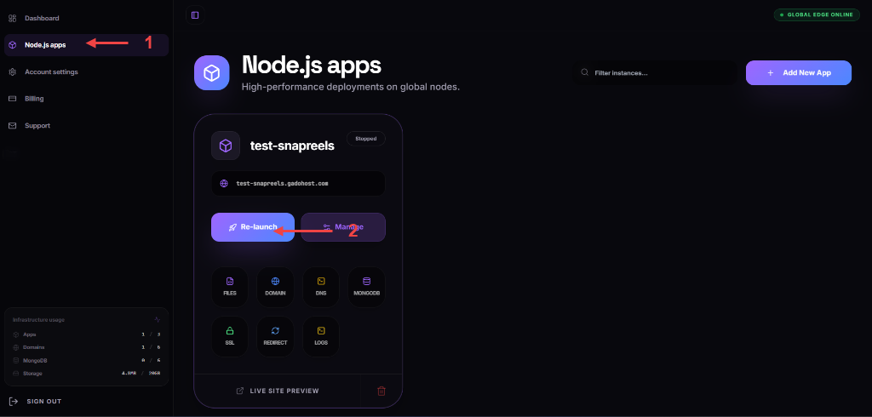The height and width of the screenshot is (417, 872).
Task: Open Live Site Preview link
Action: coord(278,391)
